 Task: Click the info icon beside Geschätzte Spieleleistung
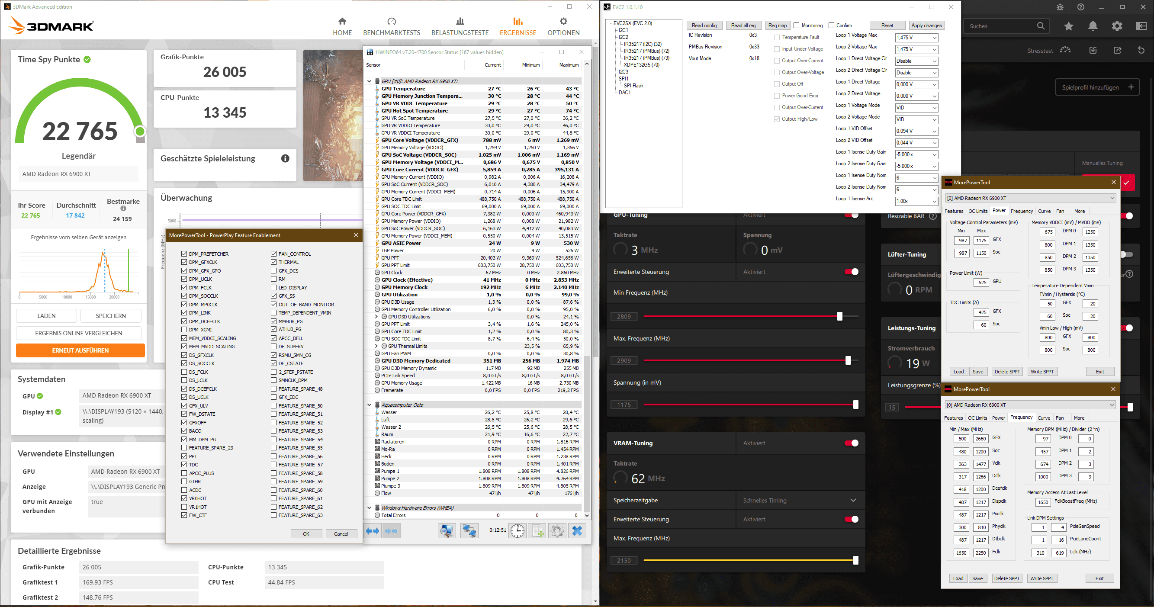[285, 159]
